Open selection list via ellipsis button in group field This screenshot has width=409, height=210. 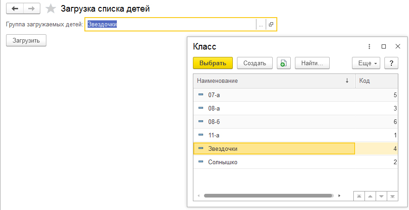coord(261,25)
